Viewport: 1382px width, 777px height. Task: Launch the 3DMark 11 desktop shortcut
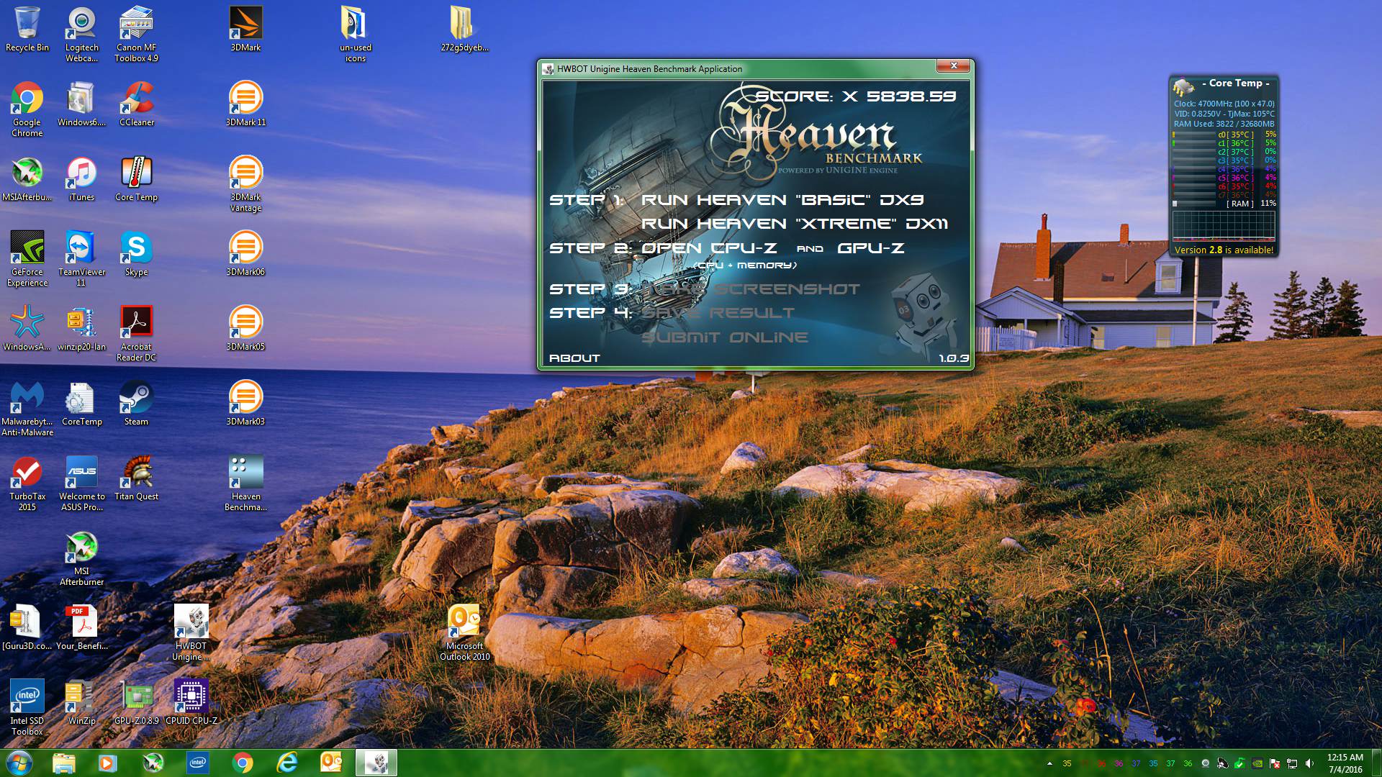pyautogui.click(x=245, y=104)
